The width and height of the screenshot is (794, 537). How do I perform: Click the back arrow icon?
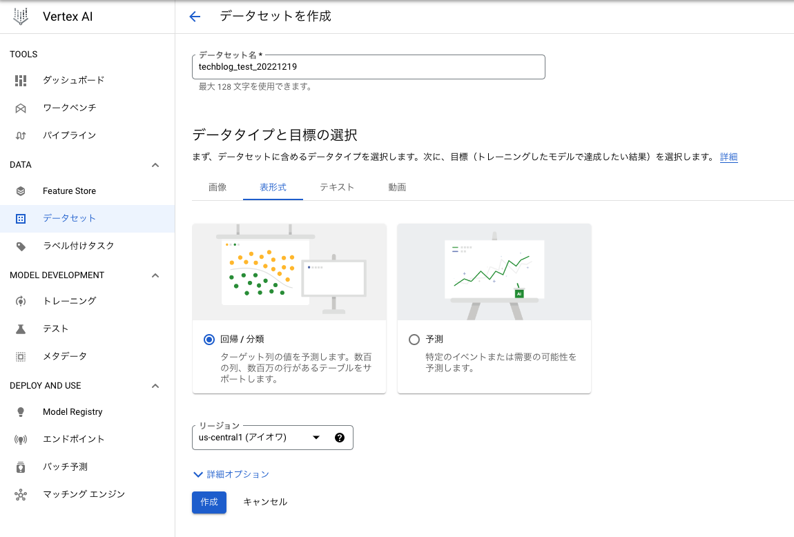click(195, 17)
